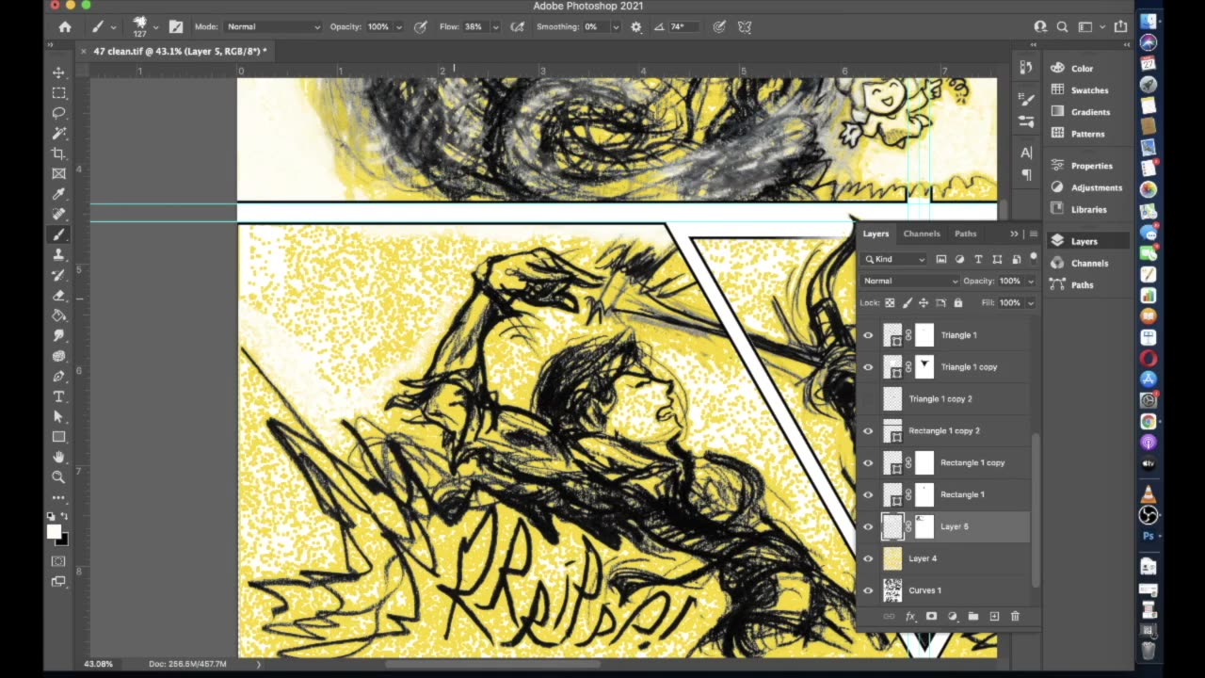
Task: Select the Move tool
Action: point(58,73)
